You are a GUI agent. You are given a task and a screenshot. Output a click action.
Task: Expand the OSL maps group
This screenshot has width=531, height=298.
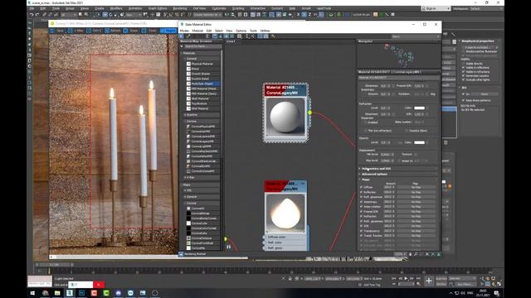point(202,190)
